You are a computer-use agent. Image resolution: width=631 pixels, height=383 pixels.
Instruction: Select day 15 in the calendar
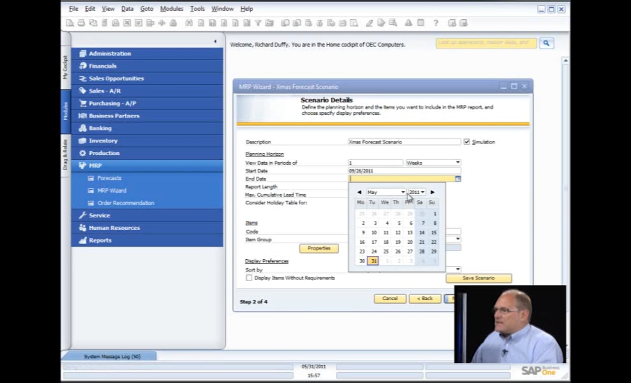[x=434, y=233]
